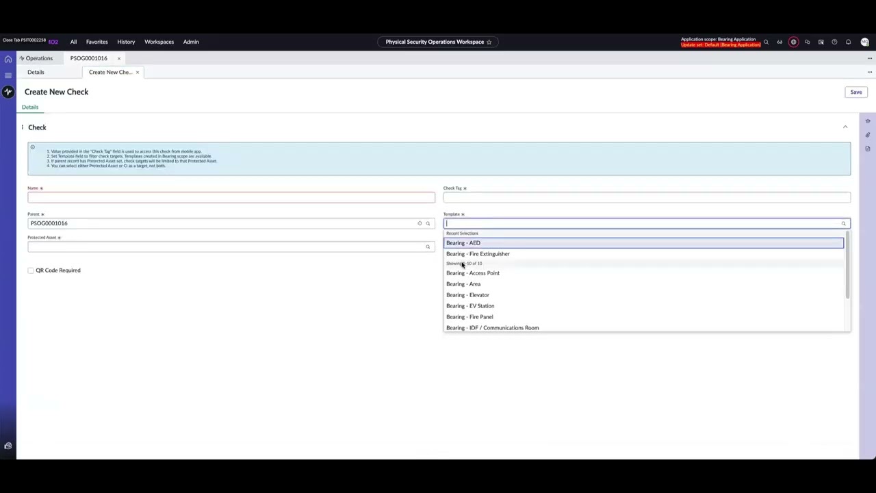Open the All navigation menu
The width and height of the screenshot is (876, 493).
(73, 42)
